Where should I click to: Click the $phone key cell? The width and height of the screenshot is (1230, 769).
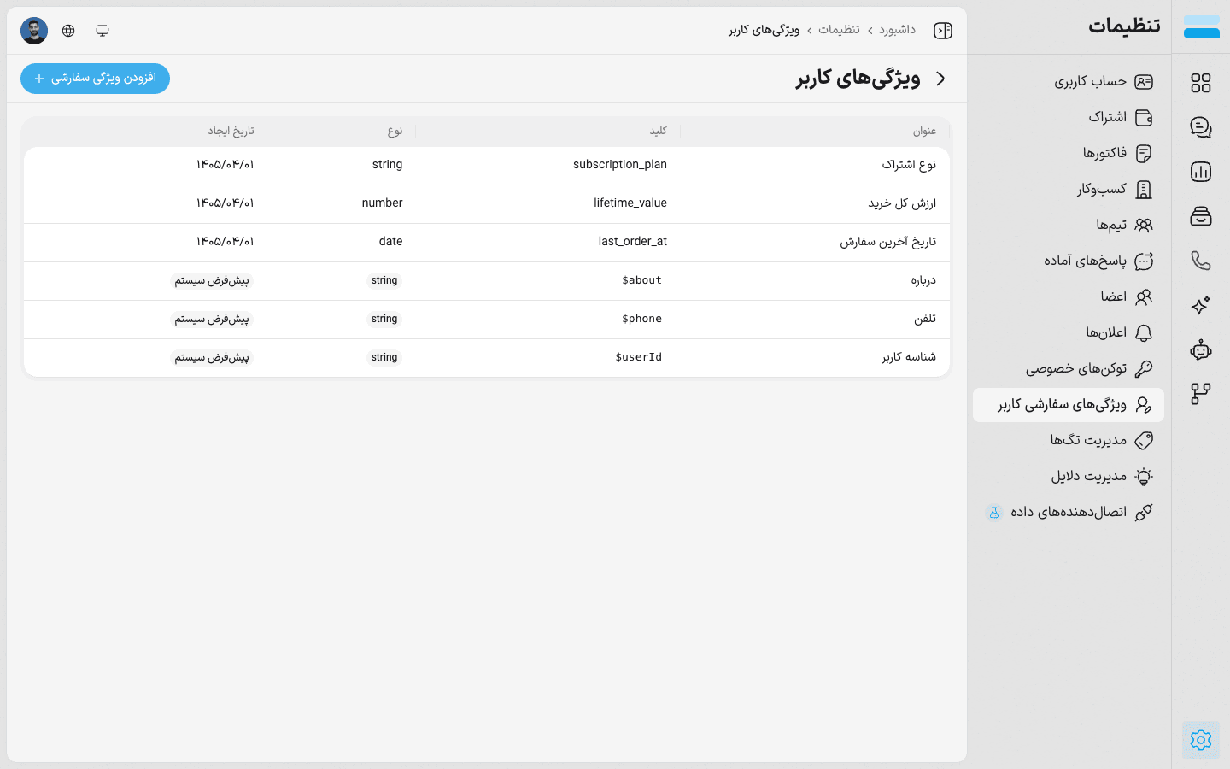coord(641,319)
